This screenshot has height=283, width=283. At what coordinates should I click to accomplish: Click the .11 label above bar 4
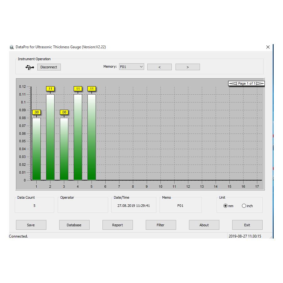(78, 89)
